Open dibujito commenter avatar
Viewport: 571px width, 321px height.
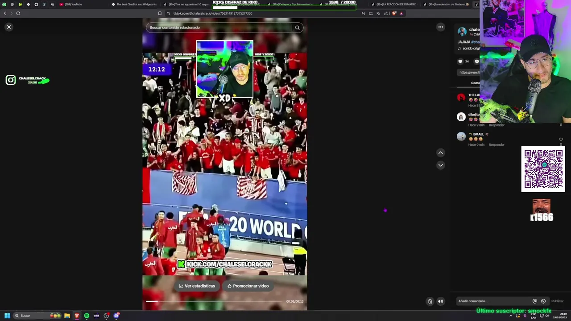[461, 117]
